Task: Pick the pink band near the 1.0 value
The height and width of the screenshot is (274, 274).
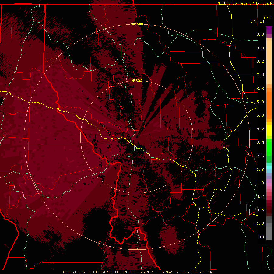Action: pos(269,184)
